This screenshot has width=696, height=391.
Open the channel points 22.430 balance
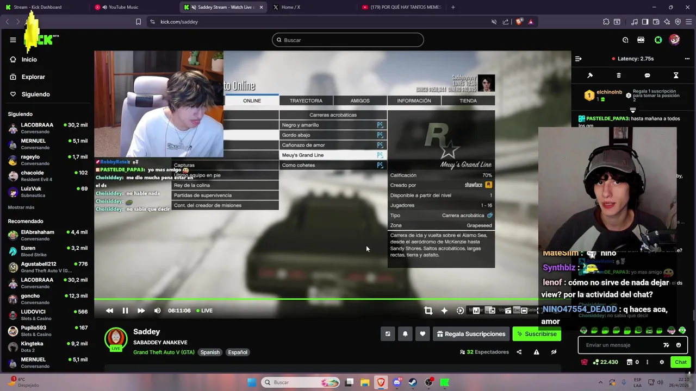605,362
